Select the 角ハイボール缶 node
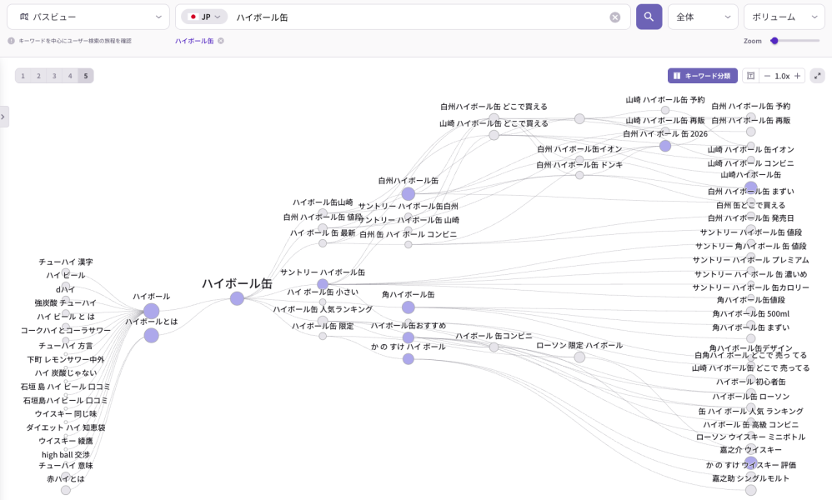 pyautogui.click(x=408, y=307)
